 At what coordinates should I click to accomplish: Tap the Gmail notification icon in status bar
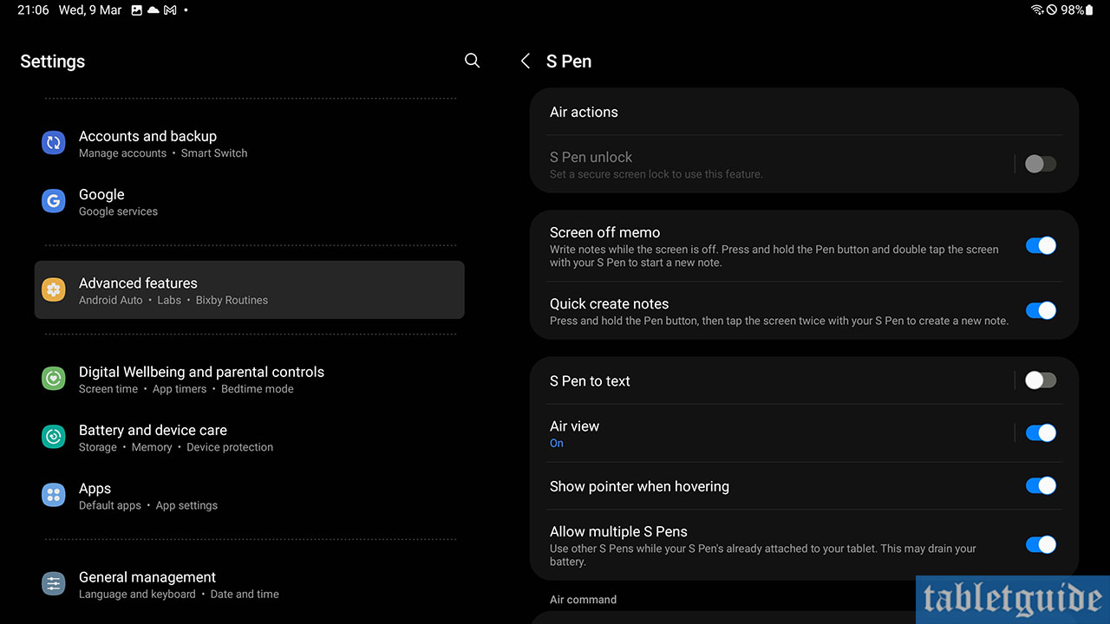[x=170, y=10]
